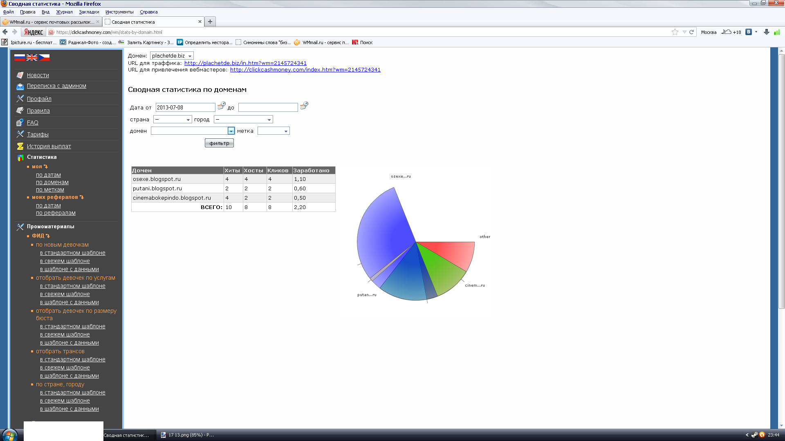
Task: Open the История выплат link
Action: (x=49, y=146)
